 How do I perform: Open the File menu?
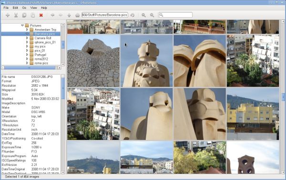pyautogui.click(x=6, y=8)
